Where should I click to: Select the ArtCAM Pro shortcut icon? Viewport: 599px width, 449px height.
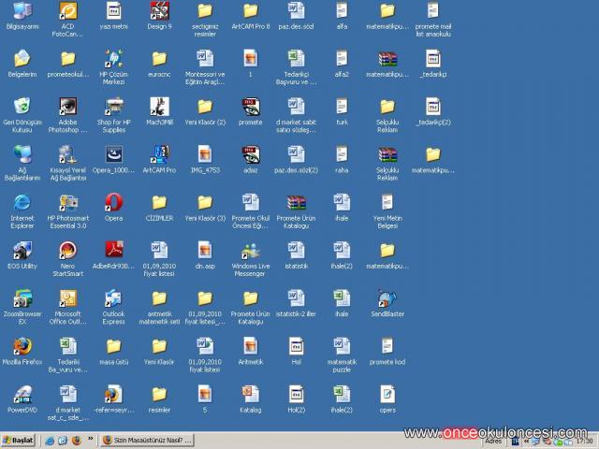point(159,154)
